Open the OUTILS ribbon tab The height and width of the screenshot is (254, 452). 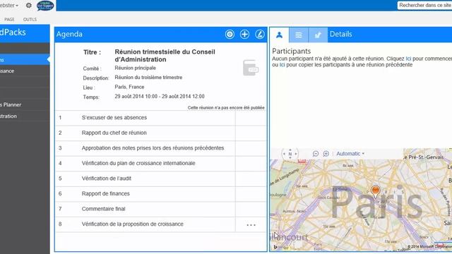pyautogui.click(x=30, y=19)
